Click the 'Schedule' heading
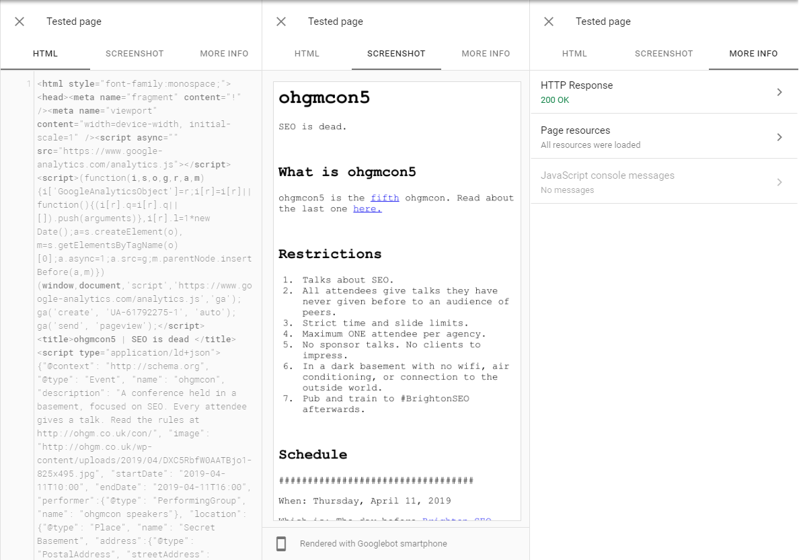 (x=312, y=454)
